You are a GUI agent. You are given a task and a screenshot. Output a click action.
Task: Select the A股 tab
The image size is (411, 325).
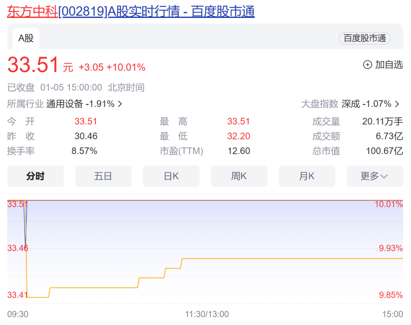click(x=26, y=38)
